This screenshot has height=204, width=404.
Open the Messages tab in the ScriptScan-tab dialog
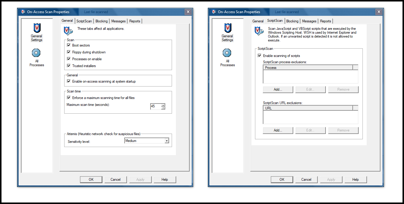tap(309, 21)
